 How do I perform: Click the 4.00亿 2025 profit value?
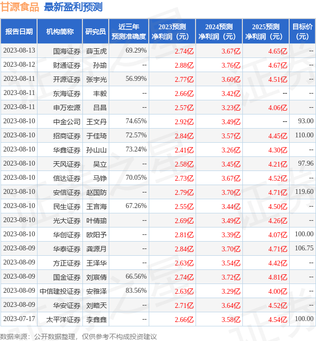pyautogui.click(x=277, y=292)
